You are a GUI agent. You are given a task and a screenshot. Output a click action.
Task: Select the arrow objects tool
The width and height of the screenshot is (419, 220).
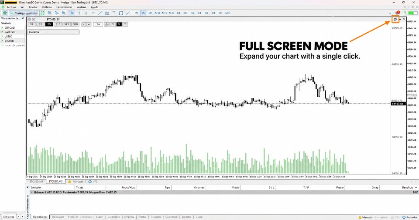tap(128, 13)
